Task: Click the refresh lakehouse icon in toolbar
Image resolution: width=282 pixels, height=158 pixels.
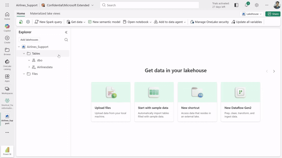Action: pyautogui.click(x=21, y=22)
